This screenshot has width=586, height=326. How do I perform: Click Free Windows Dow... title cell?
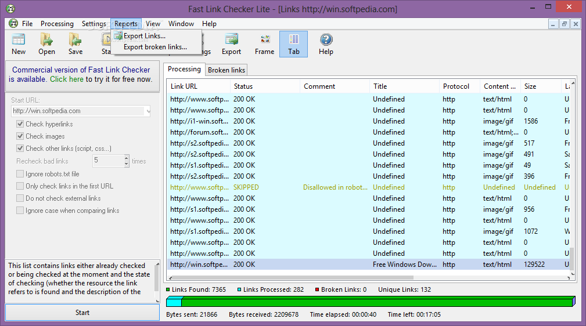(404, 265)
